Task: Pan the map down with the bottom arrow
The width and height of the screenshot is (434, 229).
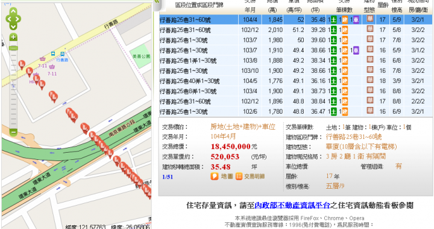Action: pos(13,26)
